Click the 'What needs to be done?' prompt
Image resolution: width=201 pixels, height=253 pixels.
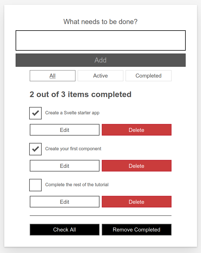(100, 22)
